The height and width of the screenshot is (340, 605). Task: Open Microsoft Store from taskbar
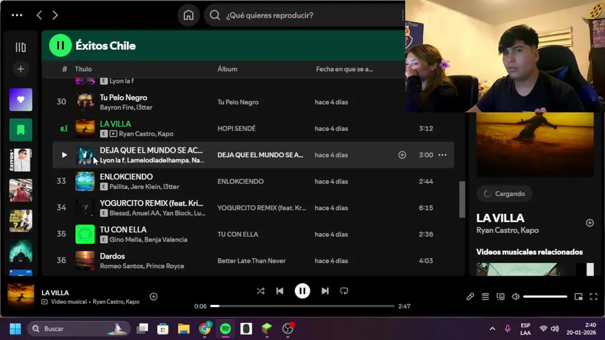[163, 329]
